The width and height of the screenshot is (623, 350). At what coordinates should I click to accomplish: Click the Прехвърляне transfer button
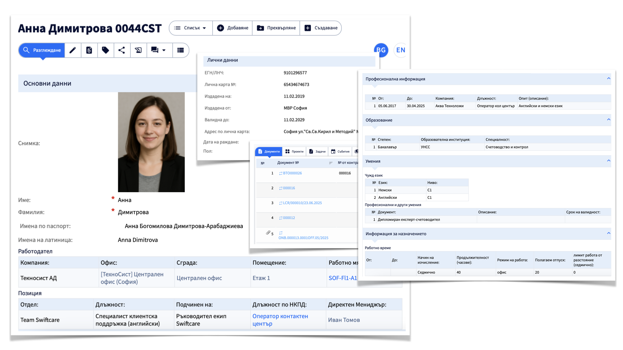[276, 28]
